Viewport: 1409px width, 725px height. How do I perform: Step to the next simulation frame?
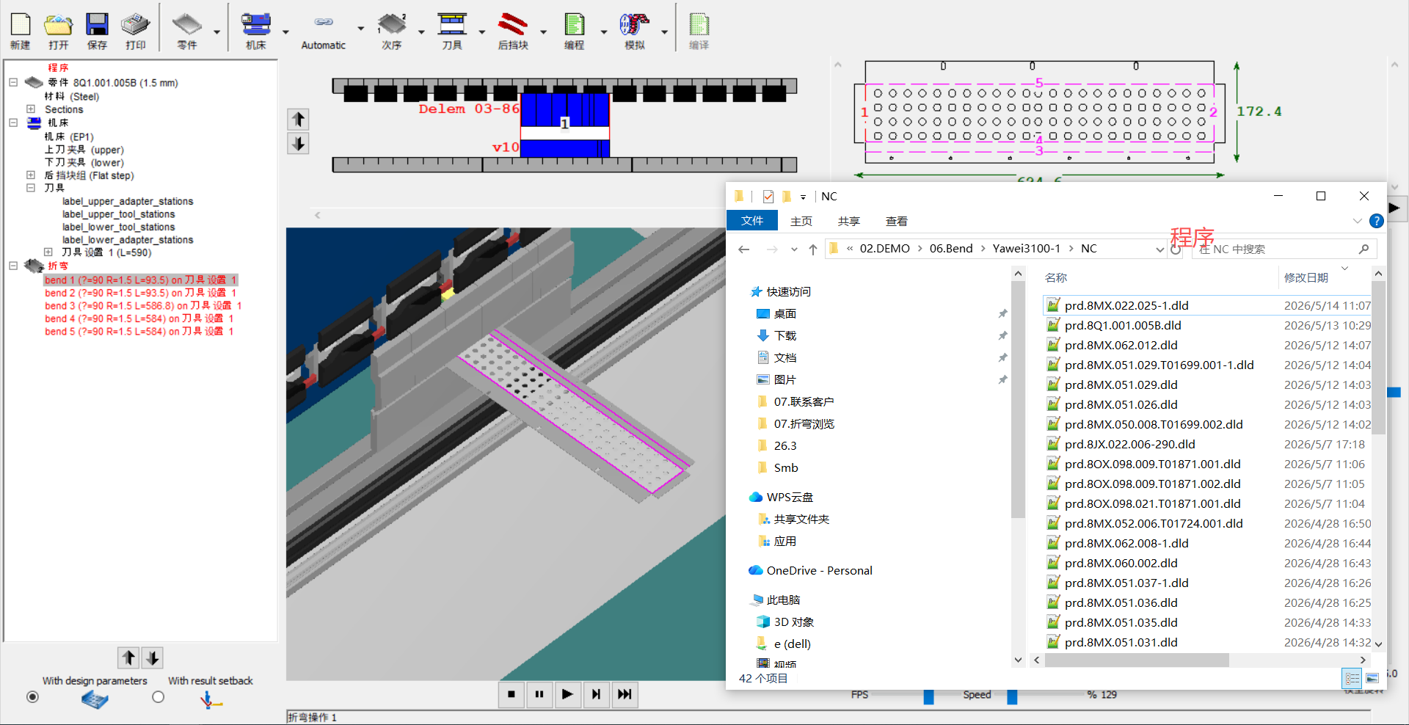(596, 694)
